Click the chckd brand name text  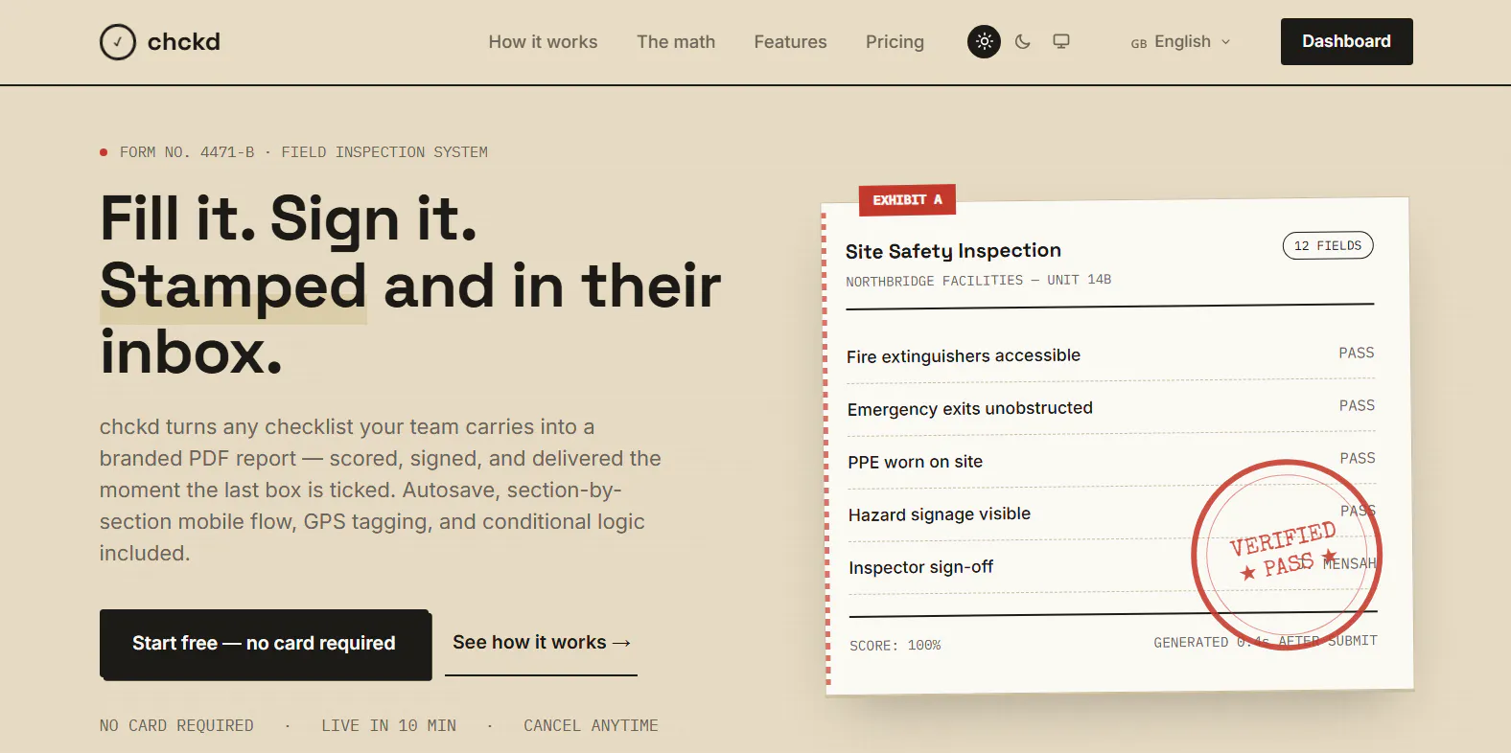pos(184,42)
